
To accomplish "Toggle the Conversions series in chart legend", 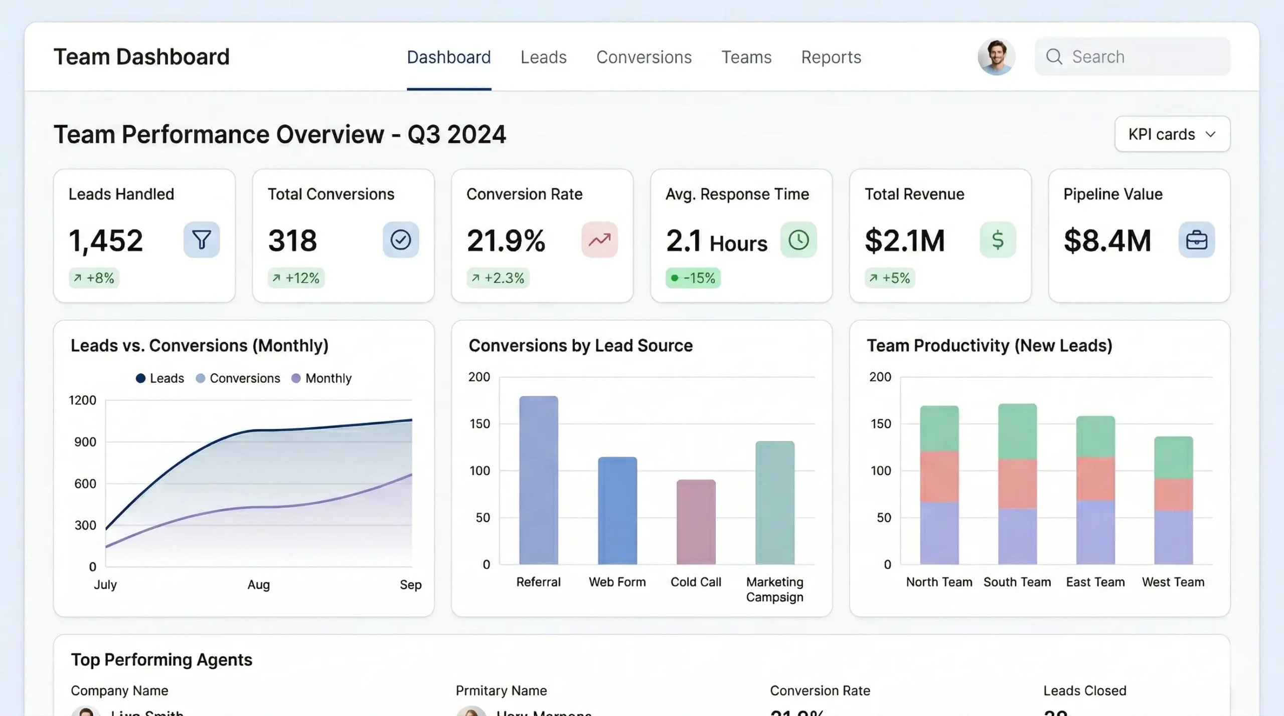I will pos(238,378).
